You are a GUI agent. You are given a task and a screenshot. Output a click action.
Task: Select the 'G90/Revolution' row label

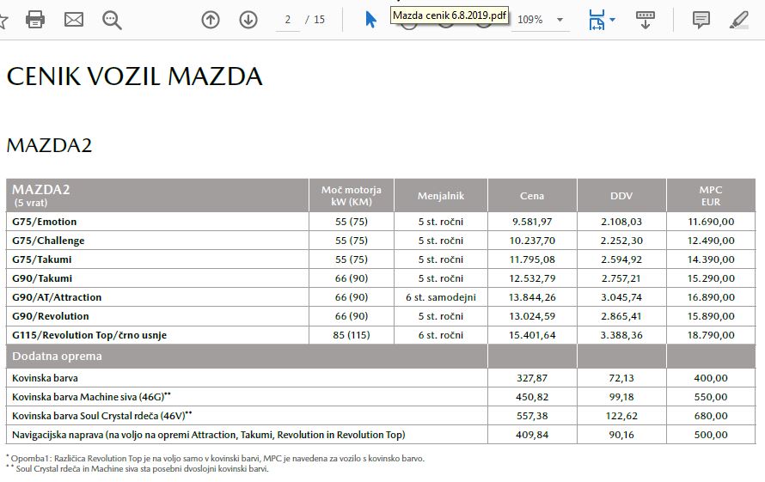pyautogui.click(x=50, y=316)
